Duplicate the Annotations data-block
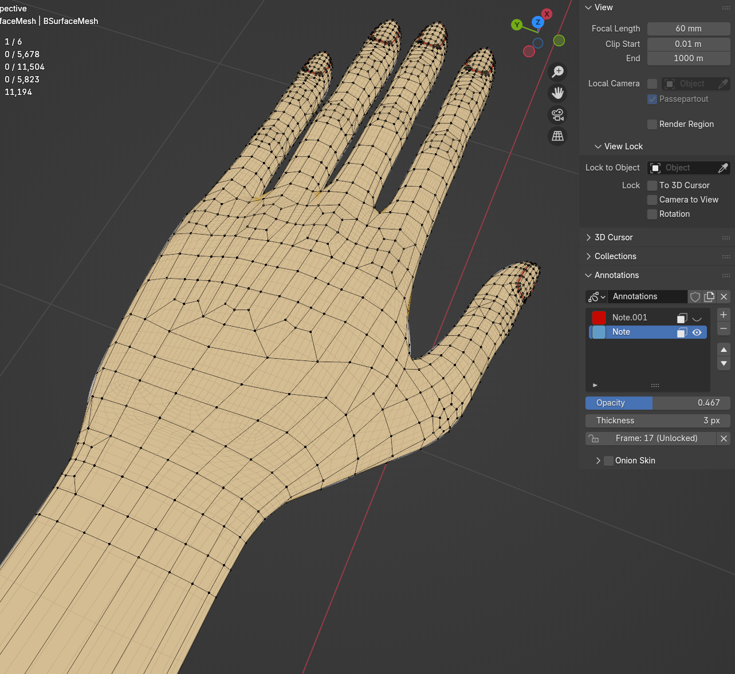The image size is (735, 674). (x=709, y=296)
